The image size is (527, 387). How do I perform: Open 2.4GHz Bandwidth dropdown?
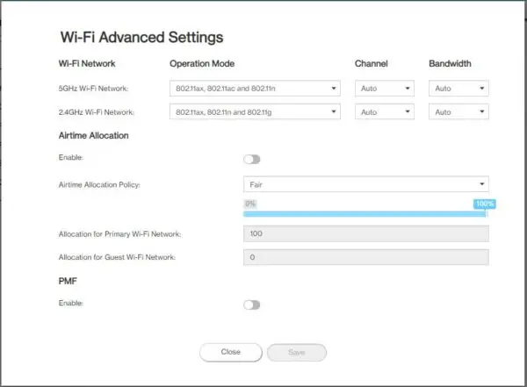tap(458, 111)
